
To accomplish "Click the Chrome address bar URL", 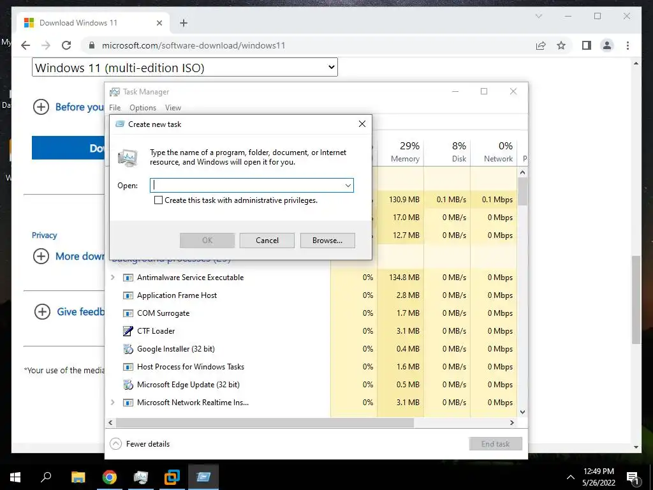I will click(194, 45).
